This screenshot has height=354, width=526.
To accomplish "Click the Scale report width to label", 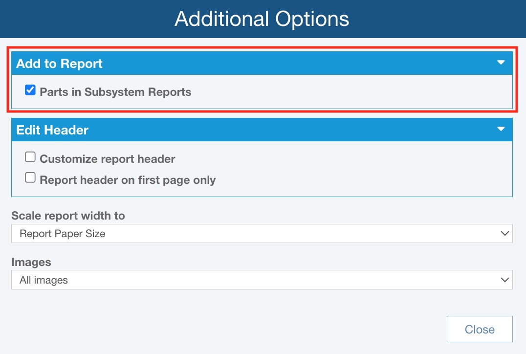I will [x=68, y=216].
